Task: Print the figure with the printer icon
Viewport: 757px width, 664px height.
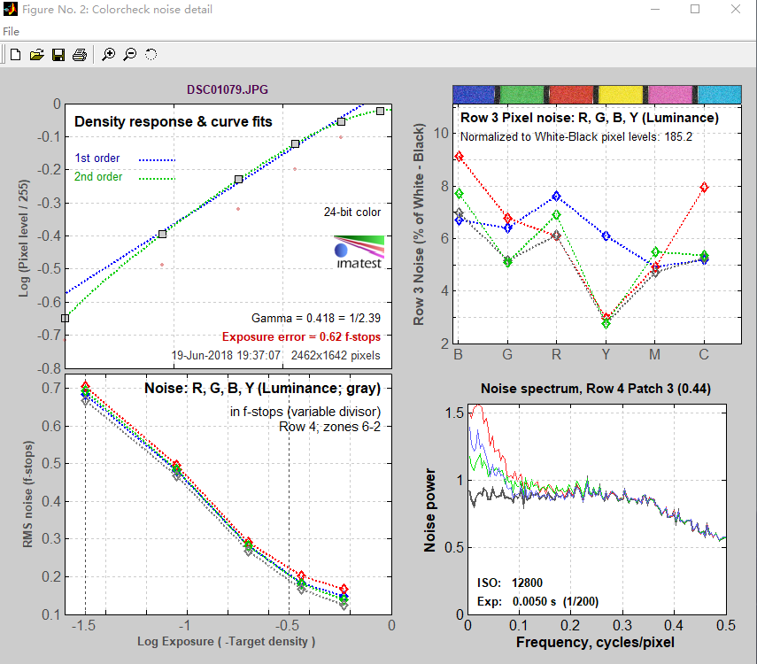Action: 80,55
